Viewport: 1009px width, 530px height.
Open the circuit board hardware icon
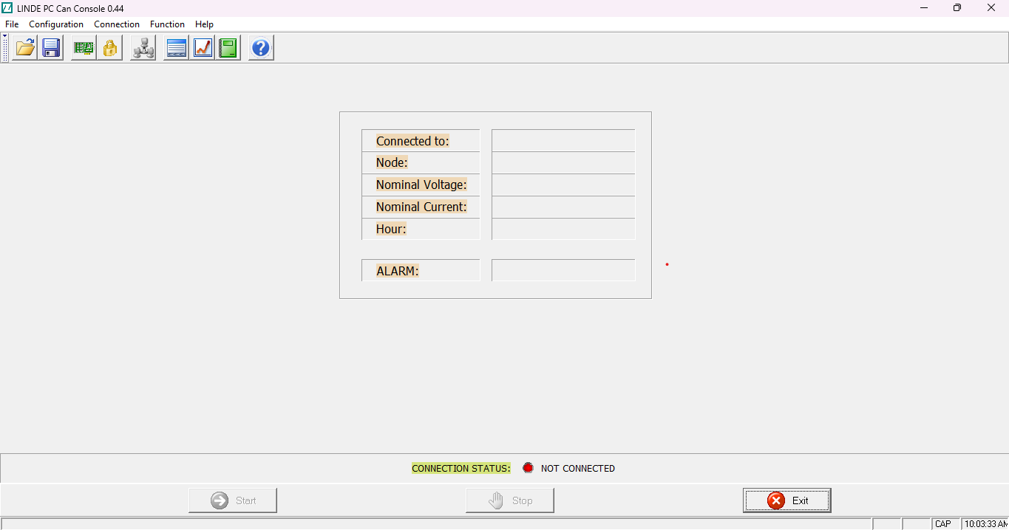point(84,49)
